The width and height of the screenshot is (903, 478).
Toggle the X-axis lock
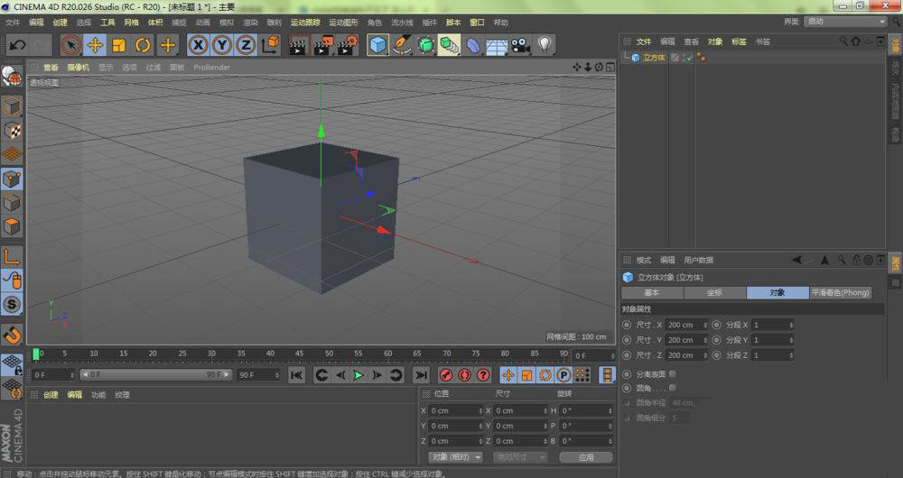tap(198, 44)
